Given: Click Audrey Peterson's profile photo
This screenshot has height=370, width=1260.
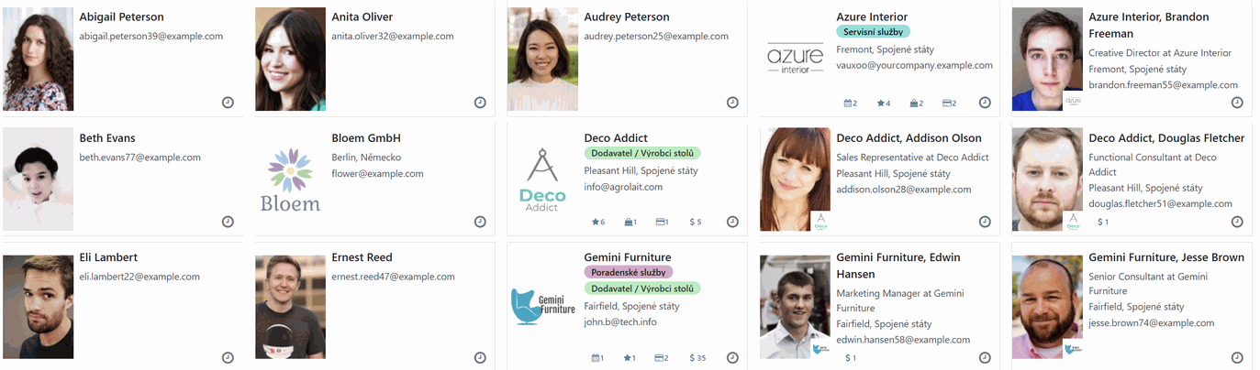Looking at the screenshot, I should point(541,59).
